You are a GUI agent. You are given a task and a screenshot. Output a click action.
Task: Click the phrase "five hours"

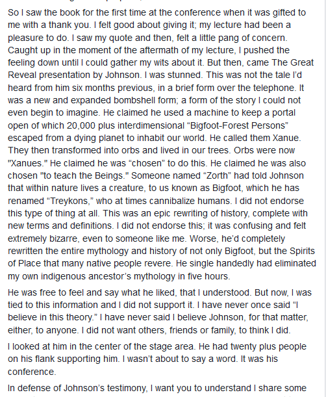pyautogui.click(x=208, y=277)
